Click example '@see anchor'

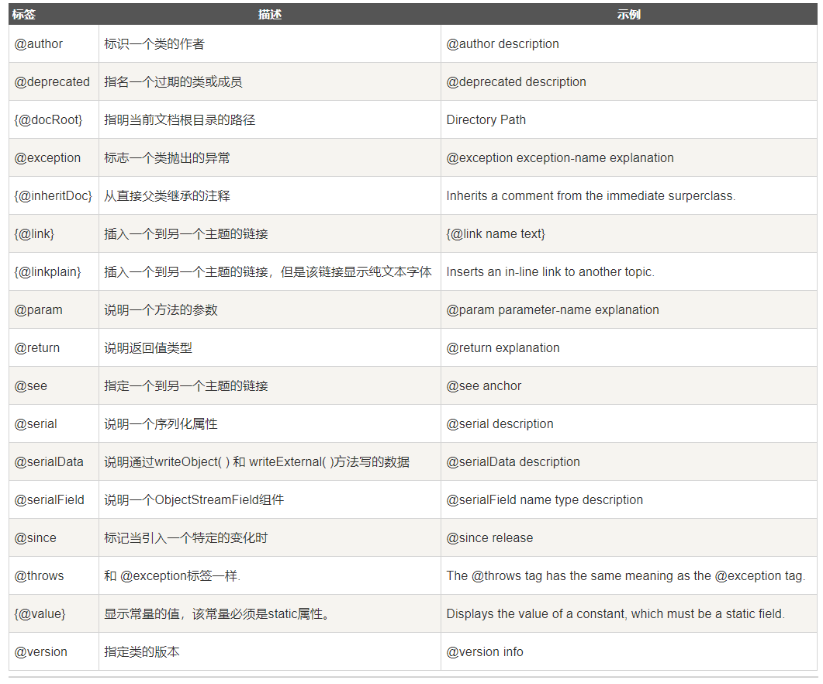[484, 386]
